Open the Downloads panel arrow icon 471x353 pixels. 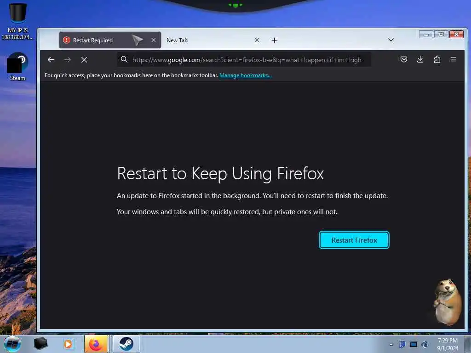(x=420, y=59)
